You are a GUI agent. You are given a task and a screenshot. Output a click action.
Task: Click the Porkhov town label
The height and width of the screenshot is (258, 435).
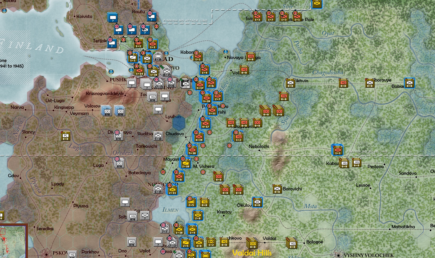[90, 252]
